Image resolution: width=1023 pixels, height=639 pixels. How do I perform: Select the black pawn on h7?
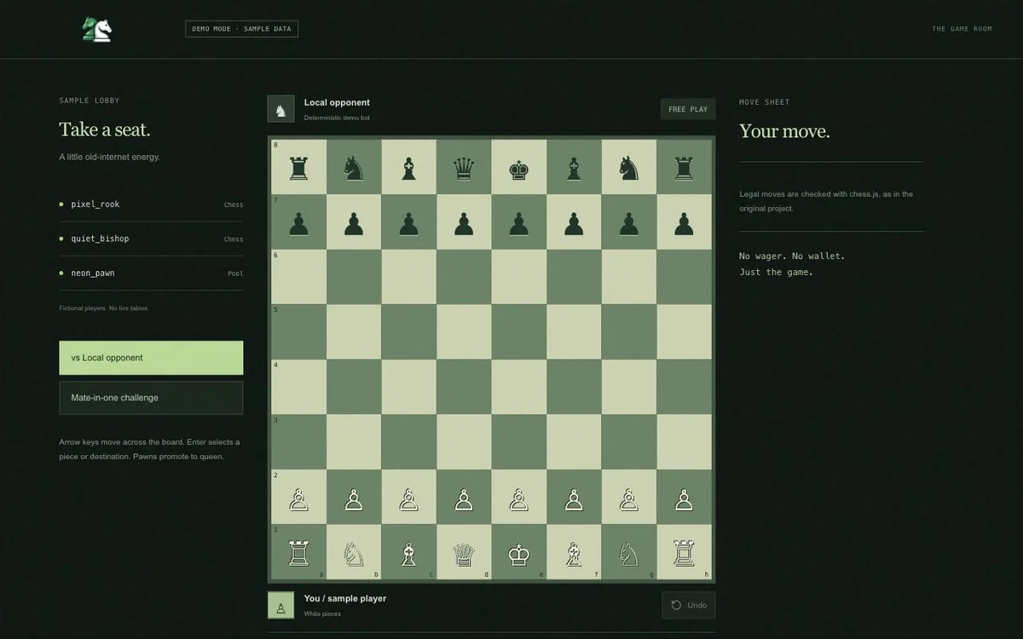[685, 222]
